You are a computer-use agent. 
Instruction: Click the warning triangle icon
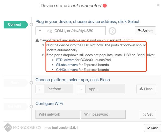point(37,40)
